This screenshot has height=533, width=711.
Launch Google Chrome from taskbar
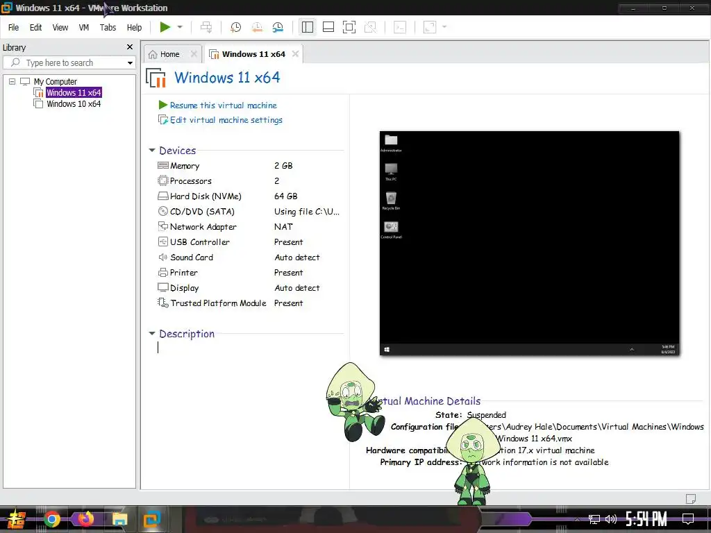(x=51, y=520)
